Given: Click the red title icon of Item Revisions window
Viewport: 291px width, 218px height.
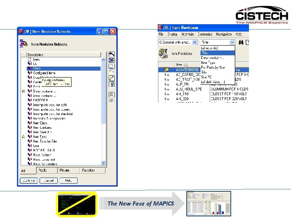Looking at the screenshot, I should tap(160, 27).
